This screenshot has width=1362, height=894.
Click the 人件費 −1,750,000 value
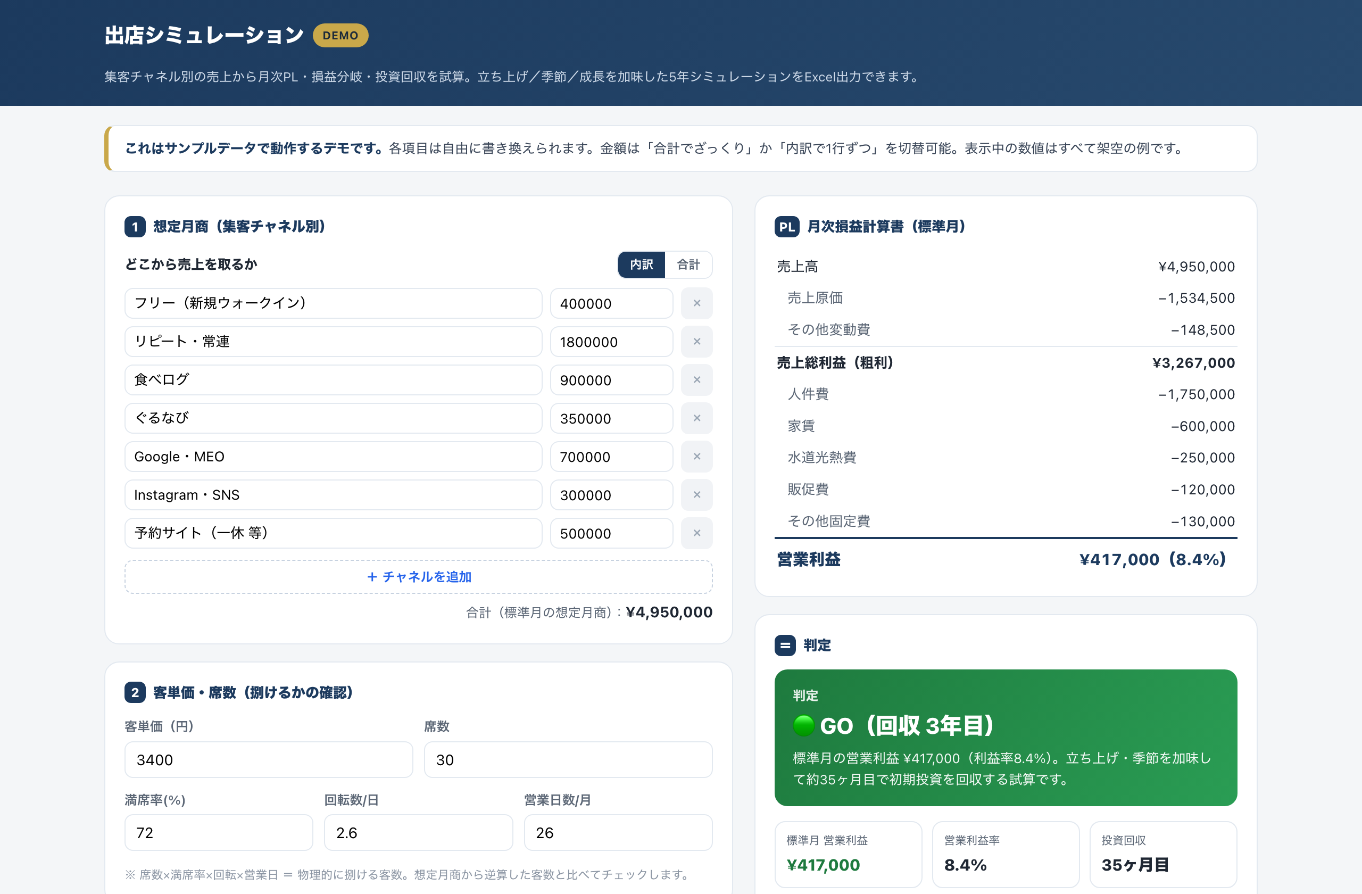click(1197, 394)
